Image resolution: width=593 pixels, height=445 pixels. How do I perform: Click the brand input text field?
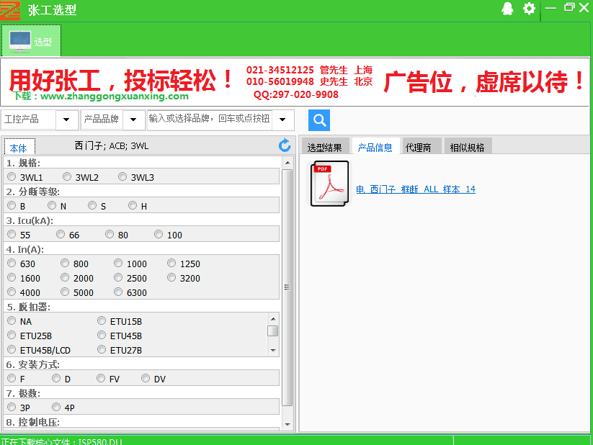[x=210, y=119]
